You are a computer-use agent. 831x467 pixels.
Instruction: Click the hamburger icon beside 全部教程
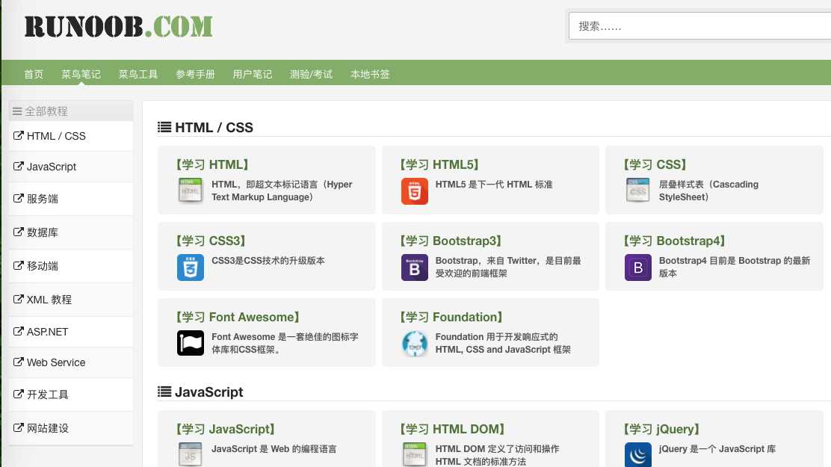pyautogui.click(x=17, y=111)
